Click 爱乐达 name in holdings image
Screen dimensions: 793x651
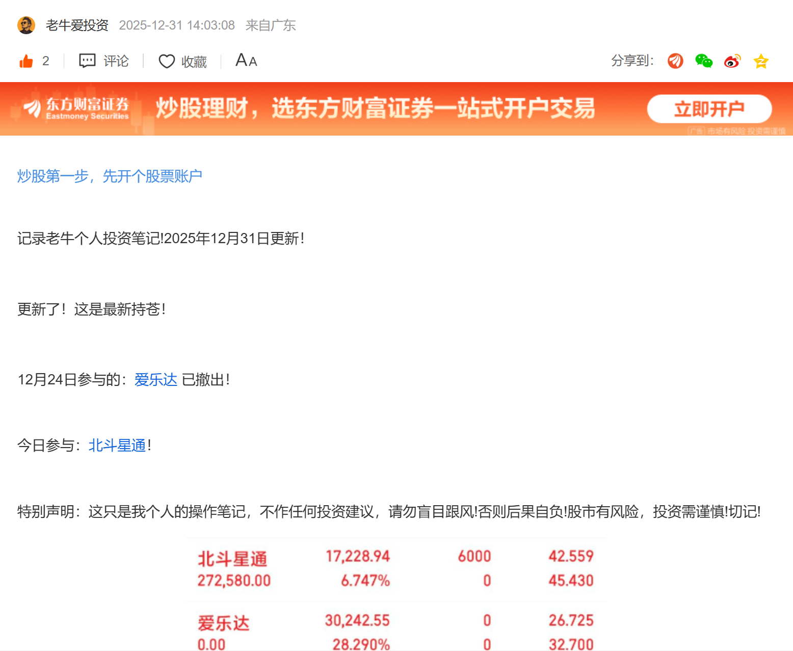tap(224, 623)
